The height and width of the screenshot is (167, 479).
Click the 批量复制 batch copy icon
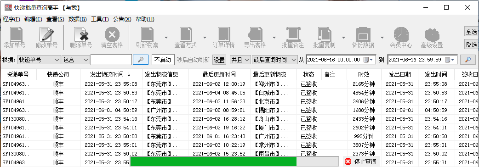pos(324,34)
